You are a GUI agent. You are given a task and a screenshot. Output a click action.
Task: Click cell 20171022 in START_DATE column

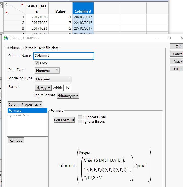37,23
